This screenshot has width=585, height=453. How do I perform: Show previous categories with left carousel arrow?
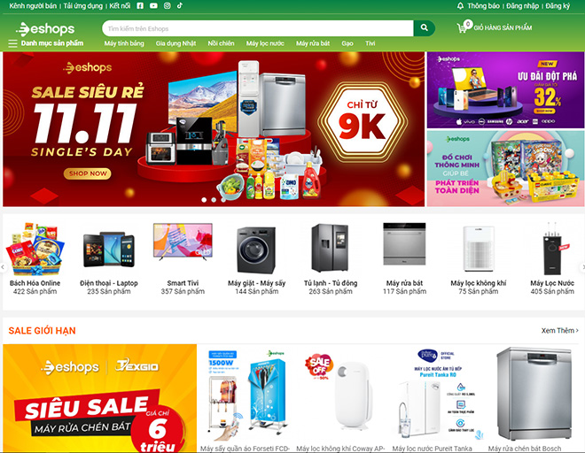[x=3, y=267]
